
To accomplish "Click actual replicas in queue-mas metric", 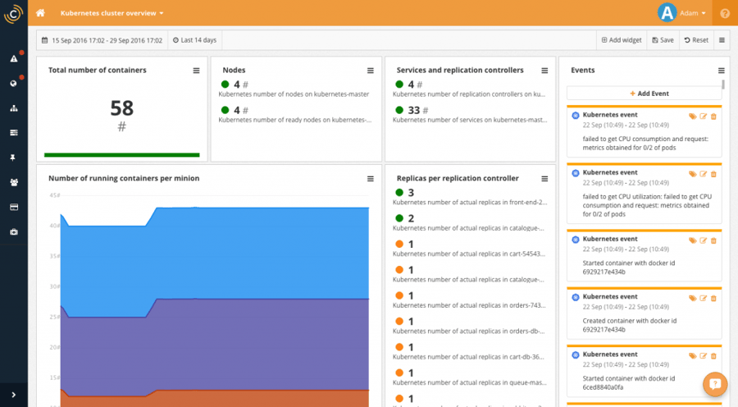I will [x=470, y=382].
